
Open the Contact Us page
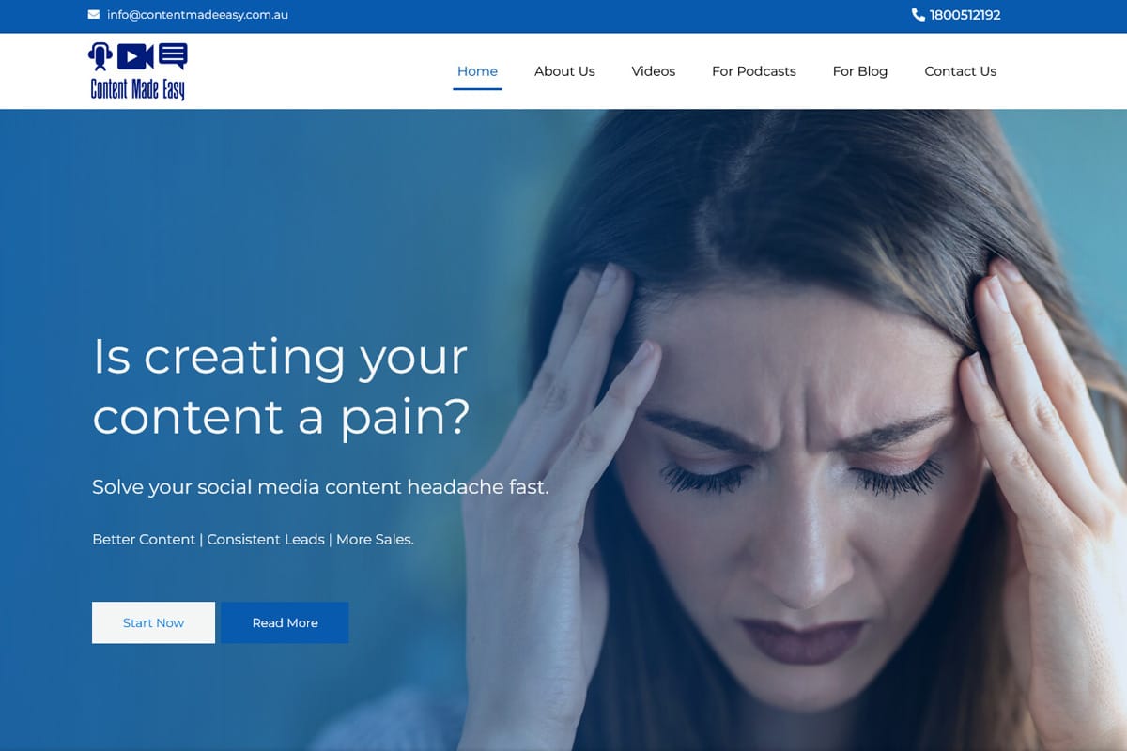(x=961, y=71)
